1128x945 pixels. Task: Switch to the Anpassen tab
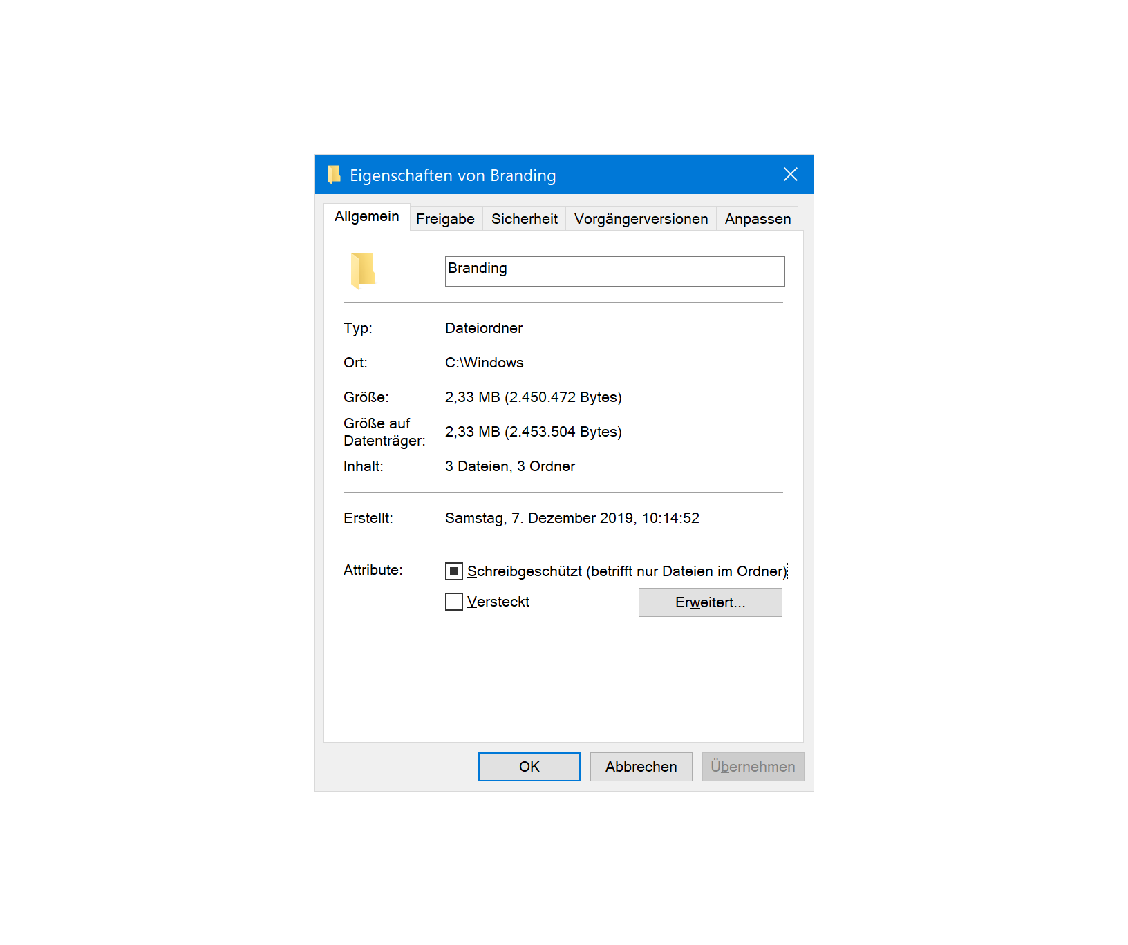(x=757, y=218)
